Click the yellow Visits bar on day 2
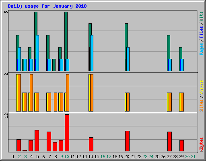The width and height of the screenshot is (206, 161). coord(17,93)
